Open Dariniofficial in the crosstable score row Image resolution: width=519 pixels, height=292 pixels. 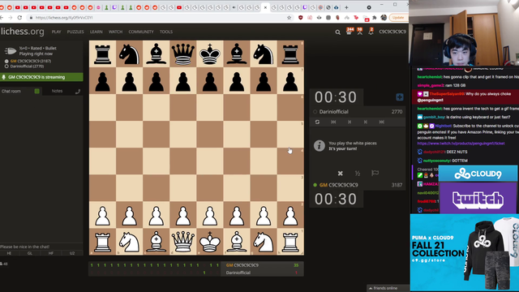click(x=238, y=273)
